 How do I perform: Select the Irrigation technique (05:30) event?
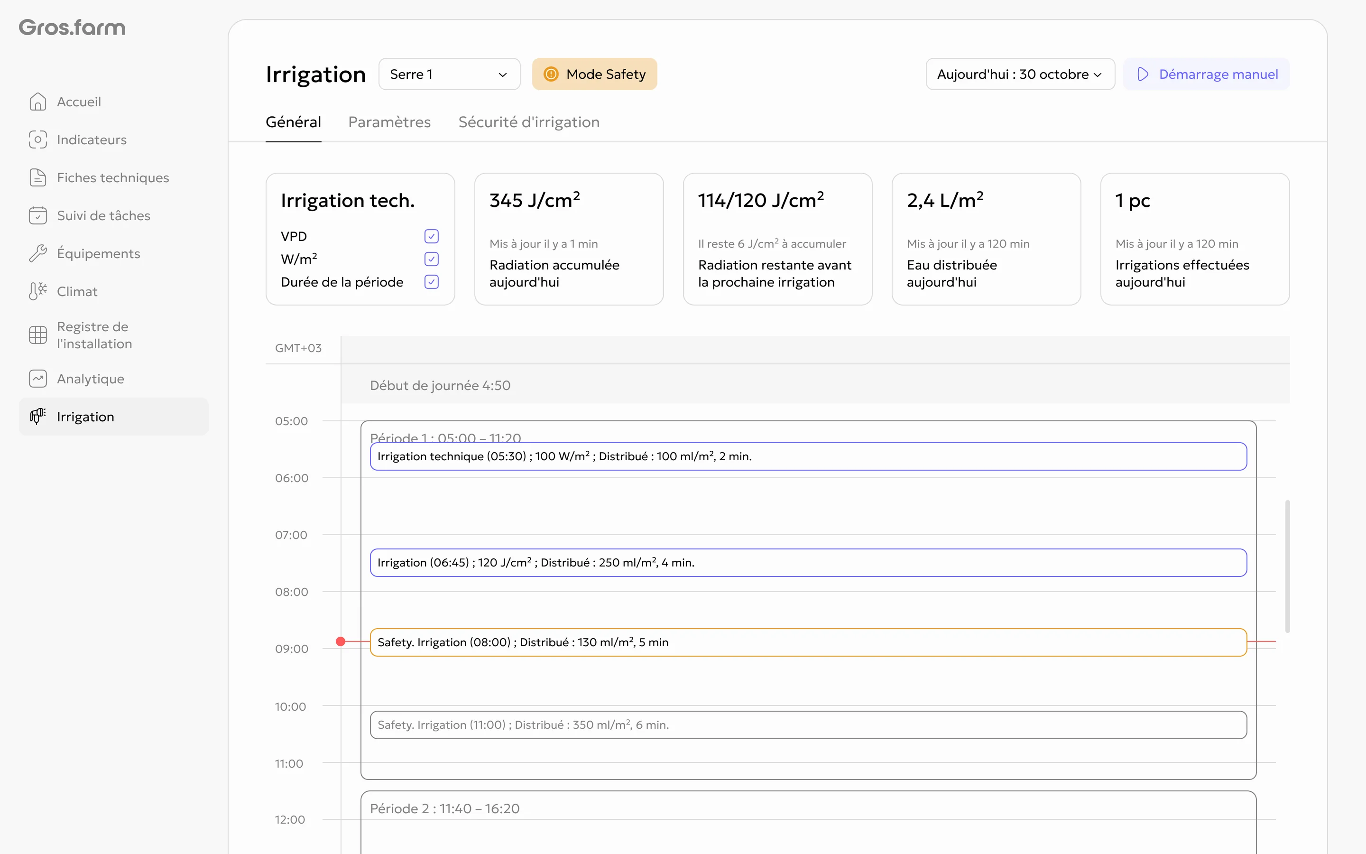tap(808, 456)
